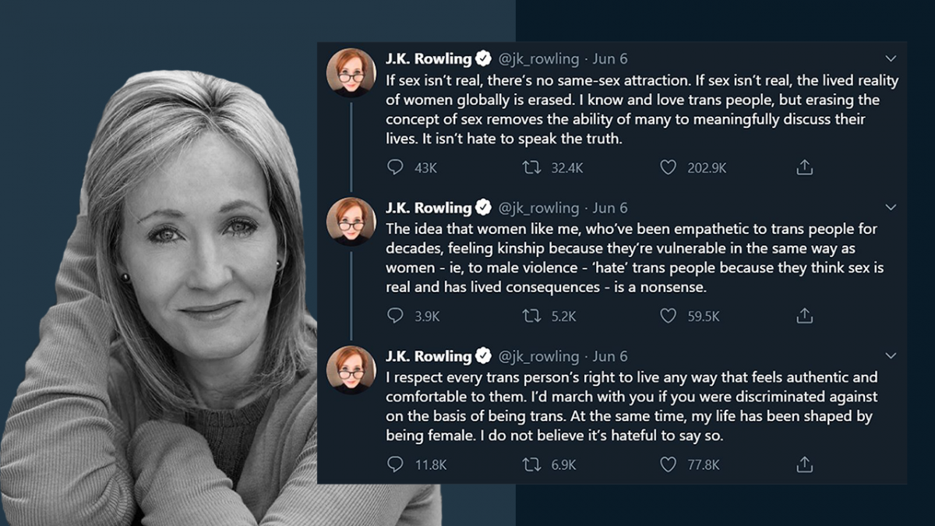The height and width of the screenshot is (526, 935).
Task: Open the "Jun 6" timestamp on the second tweet
Action: (x=610, y=207)
